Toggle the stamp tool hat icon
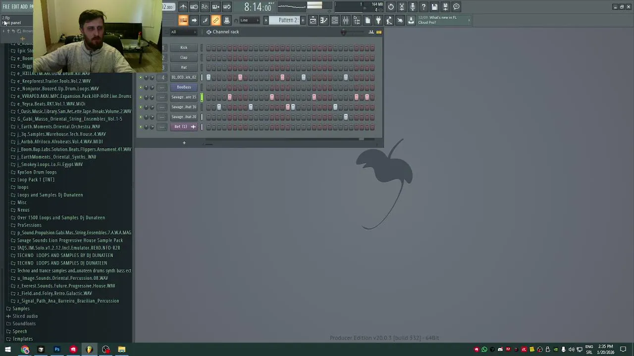Image resolution: width=634 pixels, height=356 pixels. (x=226, y=20)
